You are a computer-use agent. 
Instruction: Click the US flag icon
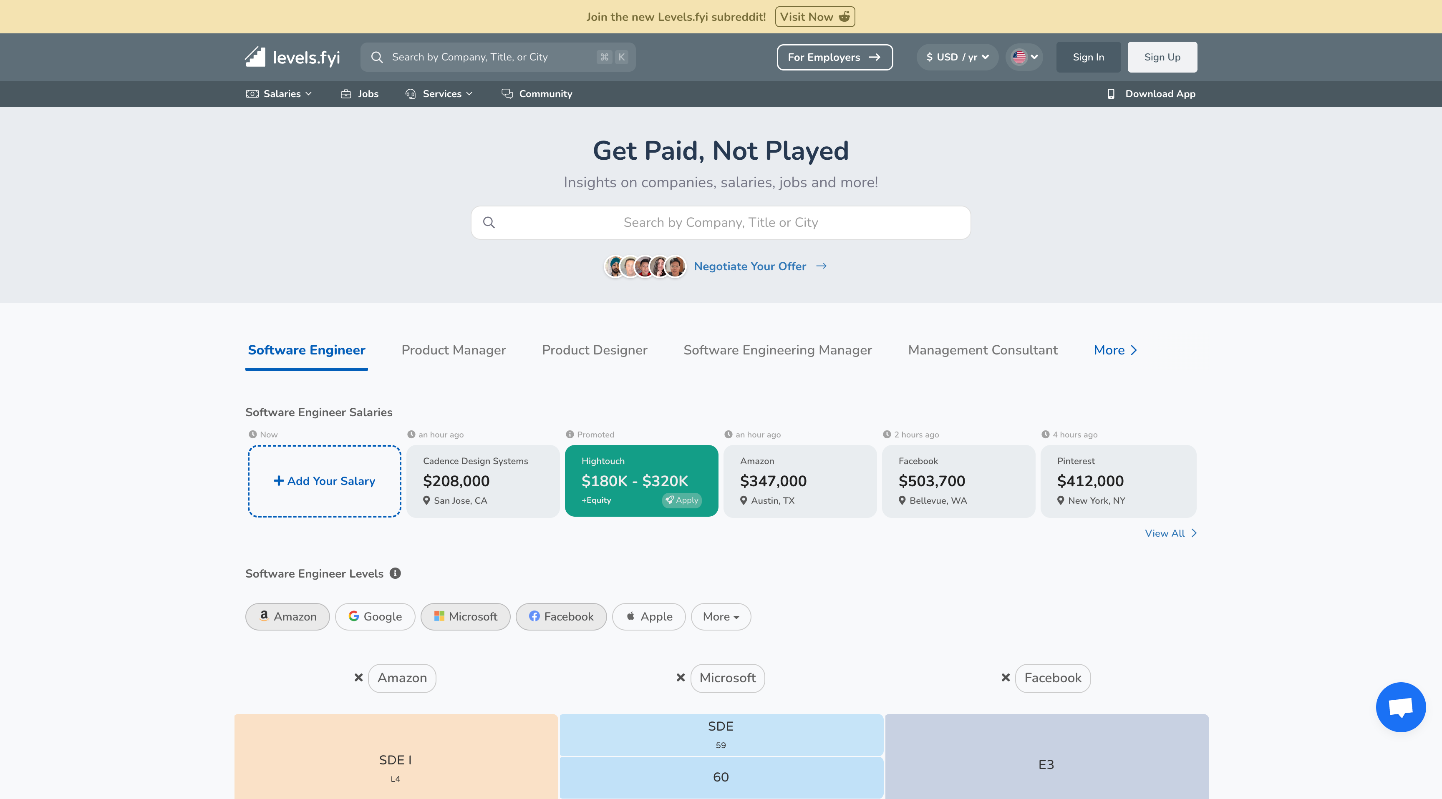click(1019, 57)
